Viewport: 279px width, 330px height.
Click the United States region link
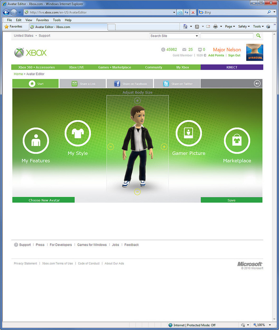click(x=23, y=36)
